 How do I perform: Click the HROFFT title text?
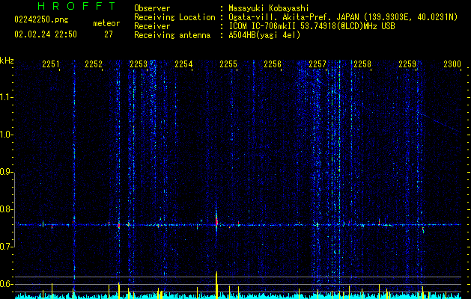[x=76, y=6]
